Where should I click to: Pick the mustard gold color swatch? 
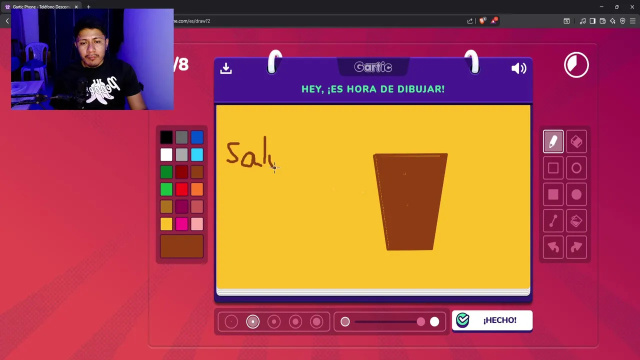tap(166, 206)
